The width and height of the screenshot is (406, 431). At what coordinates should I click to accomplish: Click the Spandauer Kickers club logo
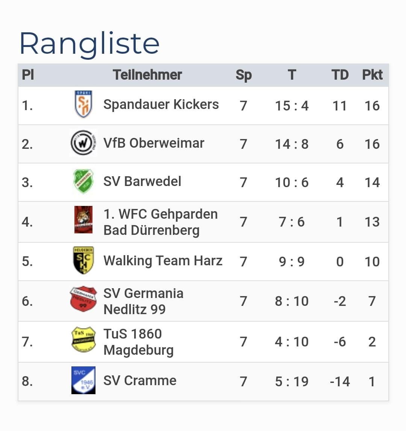tap(83, 104)
